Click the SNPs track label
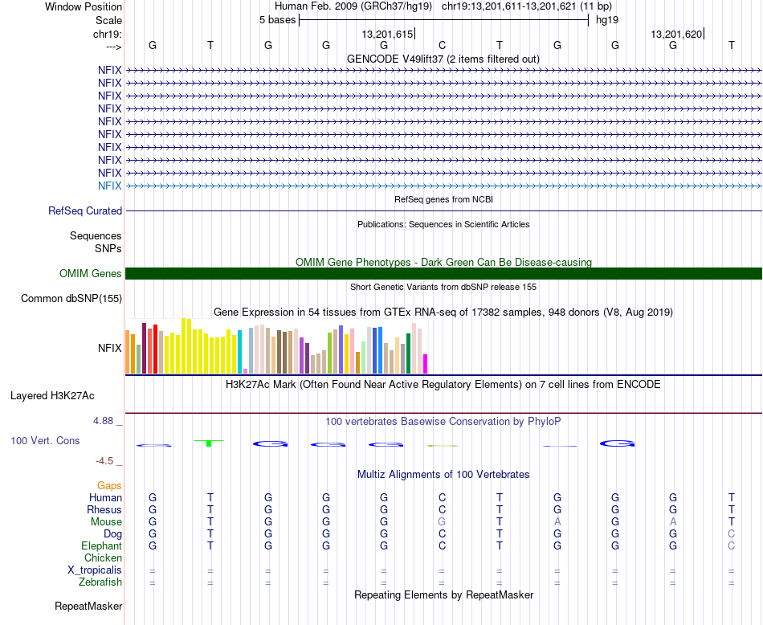This screenshot has height=625, width=763. tap(108, 248)
